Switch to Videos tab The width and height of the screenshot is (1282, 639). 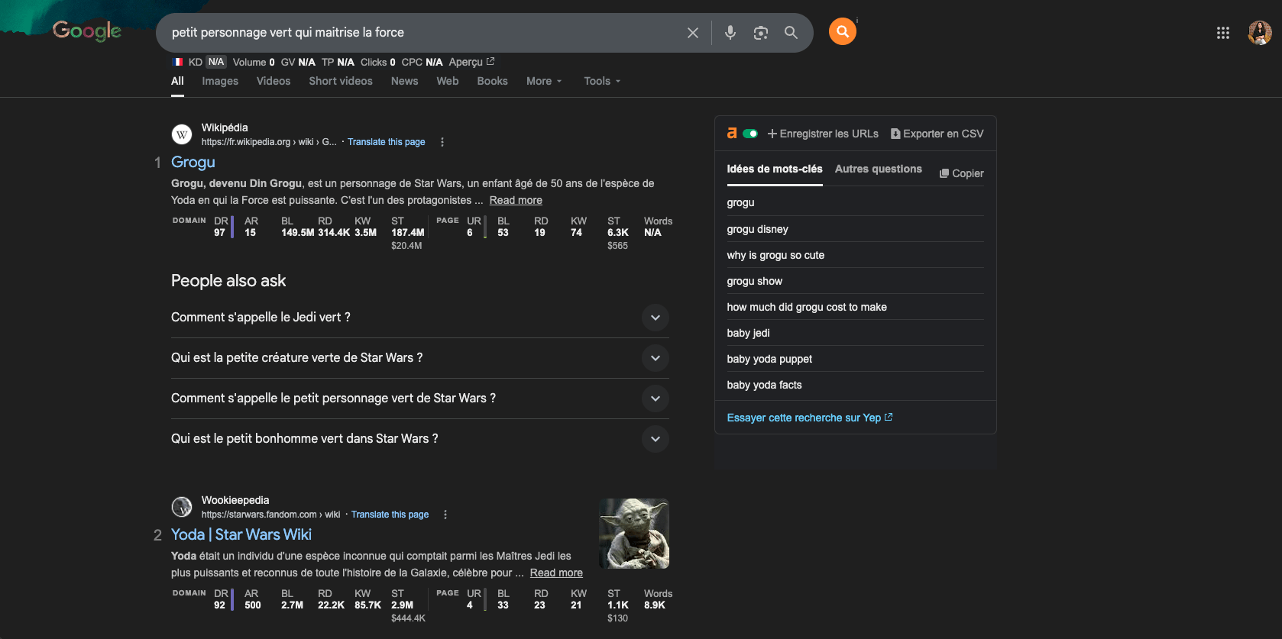274,81
